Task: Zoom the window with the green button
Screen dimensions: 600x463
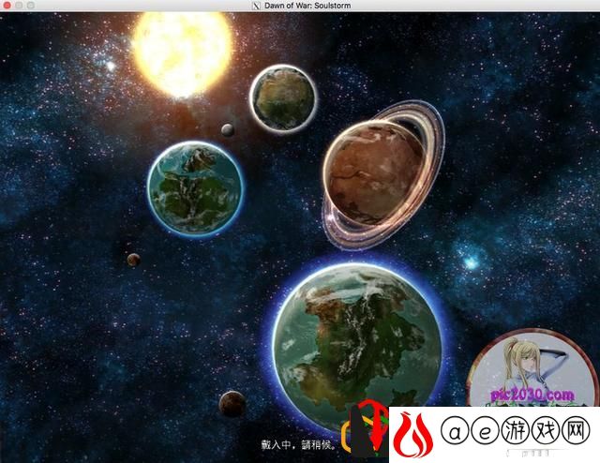Action: click(31, 6)
